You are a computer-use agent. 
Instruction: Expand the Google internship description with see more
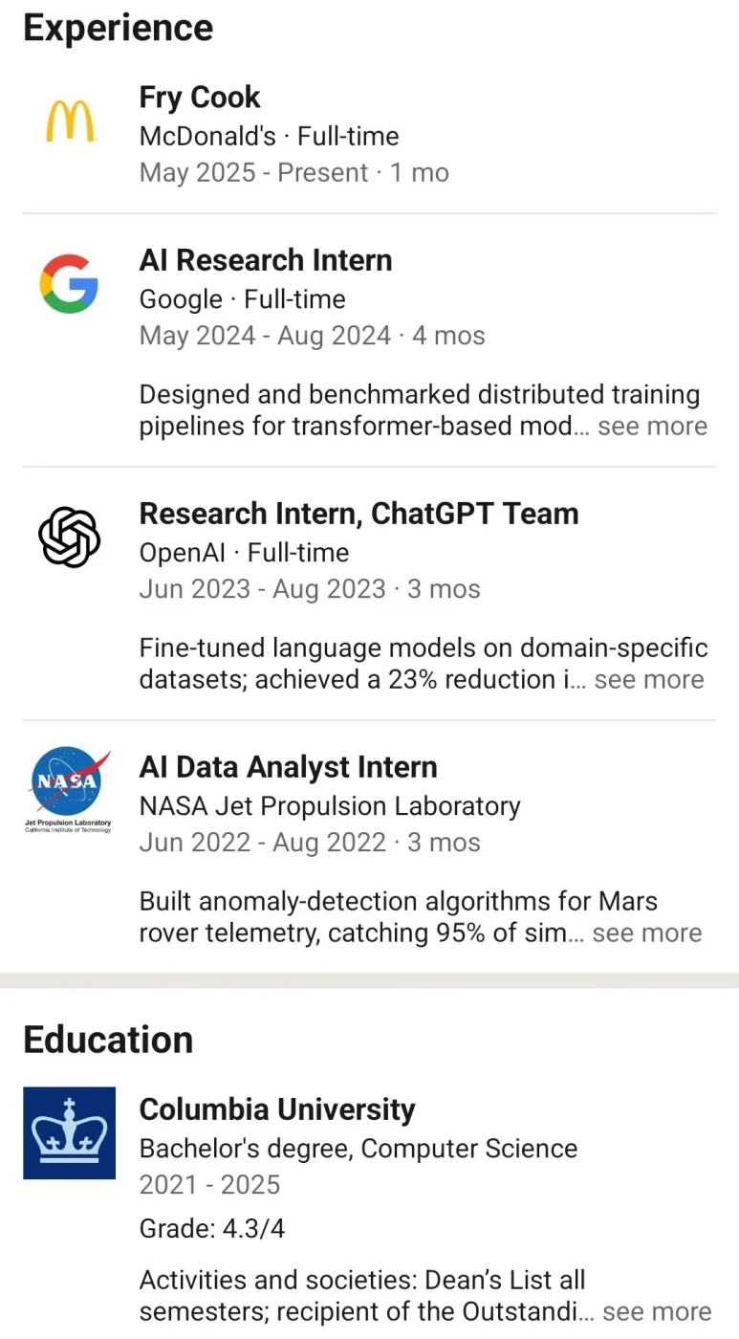coord(652,427)
